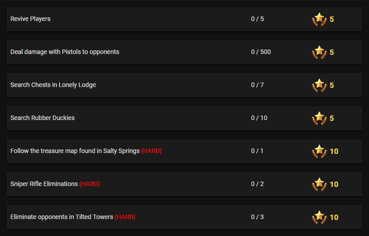Click the battle star icon for Revive Players
The height and width of the screenshot is (236, 369).
[319, 19]
